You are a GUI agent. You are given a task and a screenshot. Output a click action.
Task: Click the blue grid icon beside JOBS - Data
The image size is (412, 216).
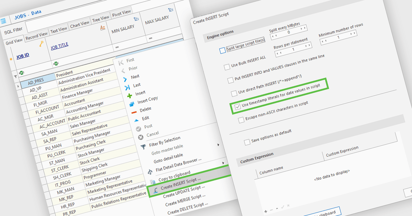(3, 21)
